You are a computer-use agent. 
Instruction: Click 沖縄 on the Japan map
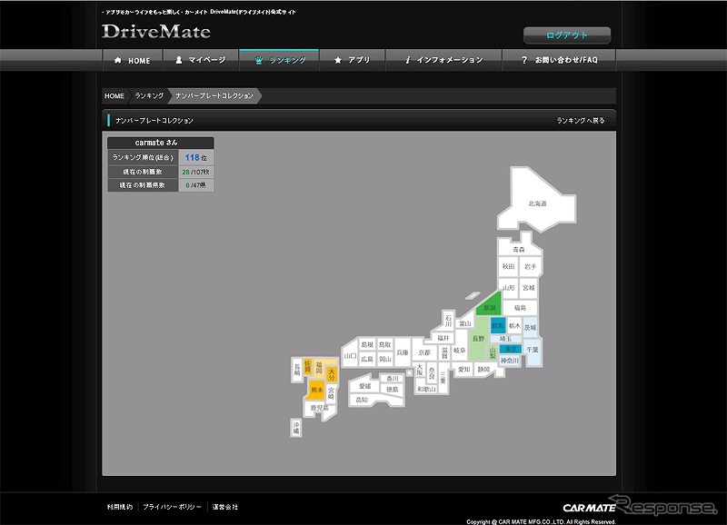pos(295,427)
